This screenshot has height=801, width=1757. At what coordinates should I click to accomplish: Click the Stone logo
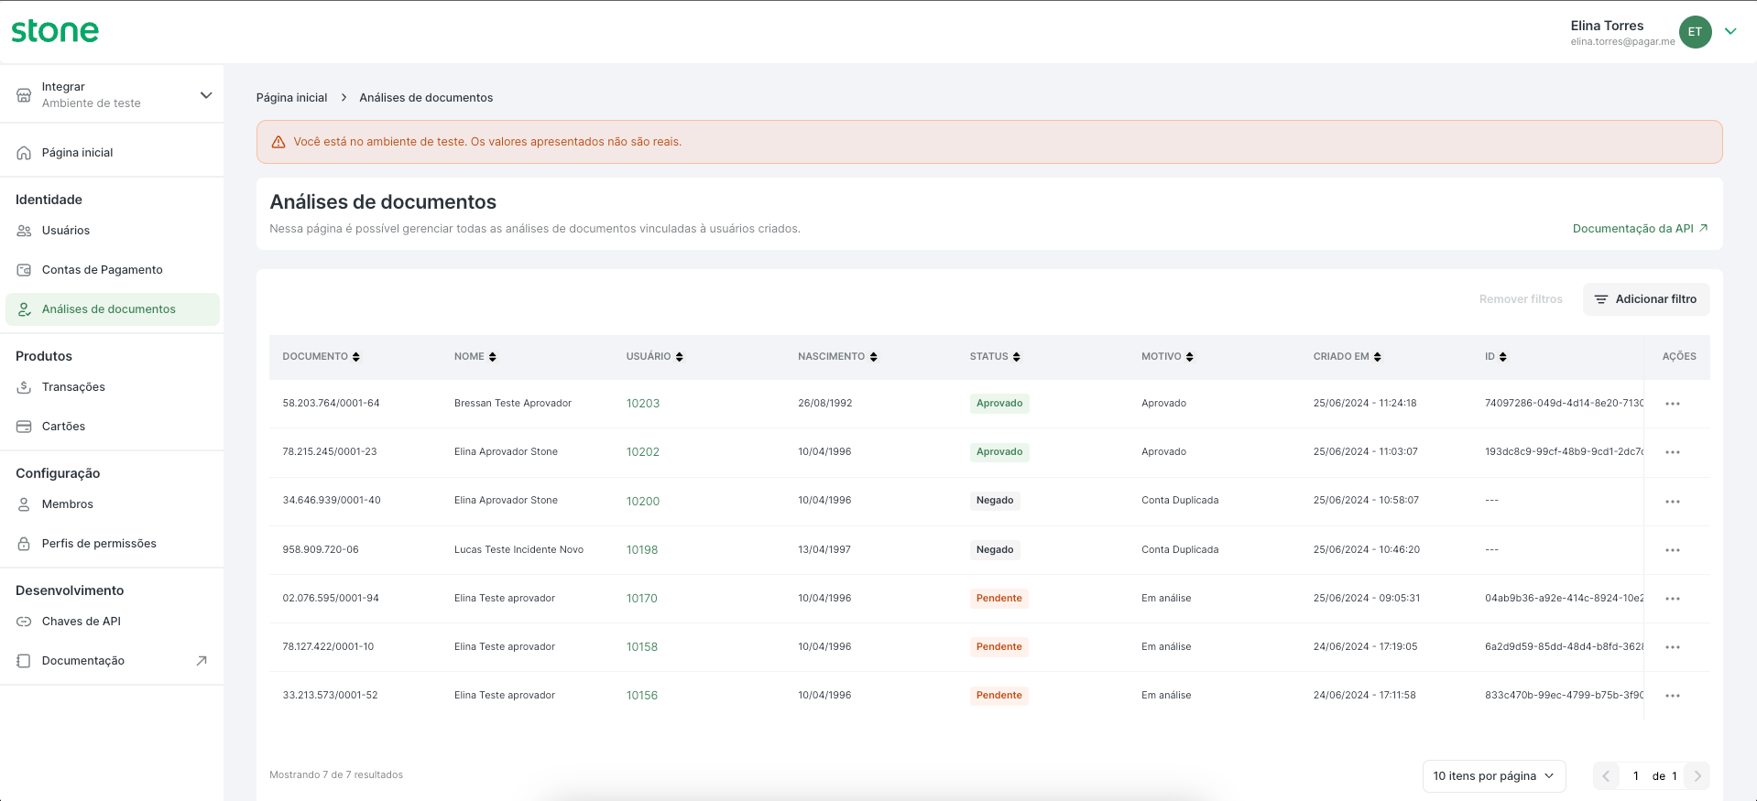click(x=55, y=30)
